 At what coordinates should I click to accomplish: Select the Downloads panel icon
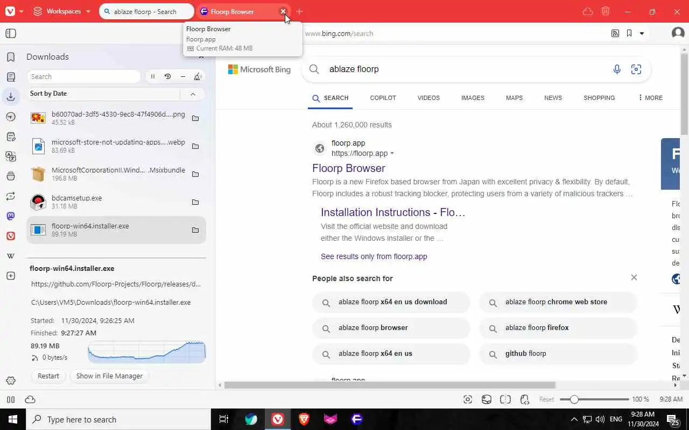[11, 97]
